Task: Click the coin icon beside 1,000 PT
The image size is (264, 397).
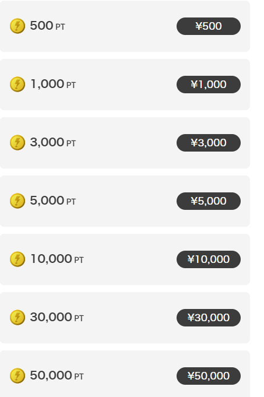Action: [x=17, y=84]
